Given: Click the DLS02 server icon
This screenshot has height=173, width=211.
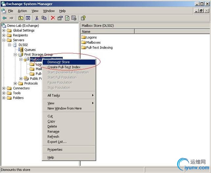Looking at the screenshot, I should 15,45.
